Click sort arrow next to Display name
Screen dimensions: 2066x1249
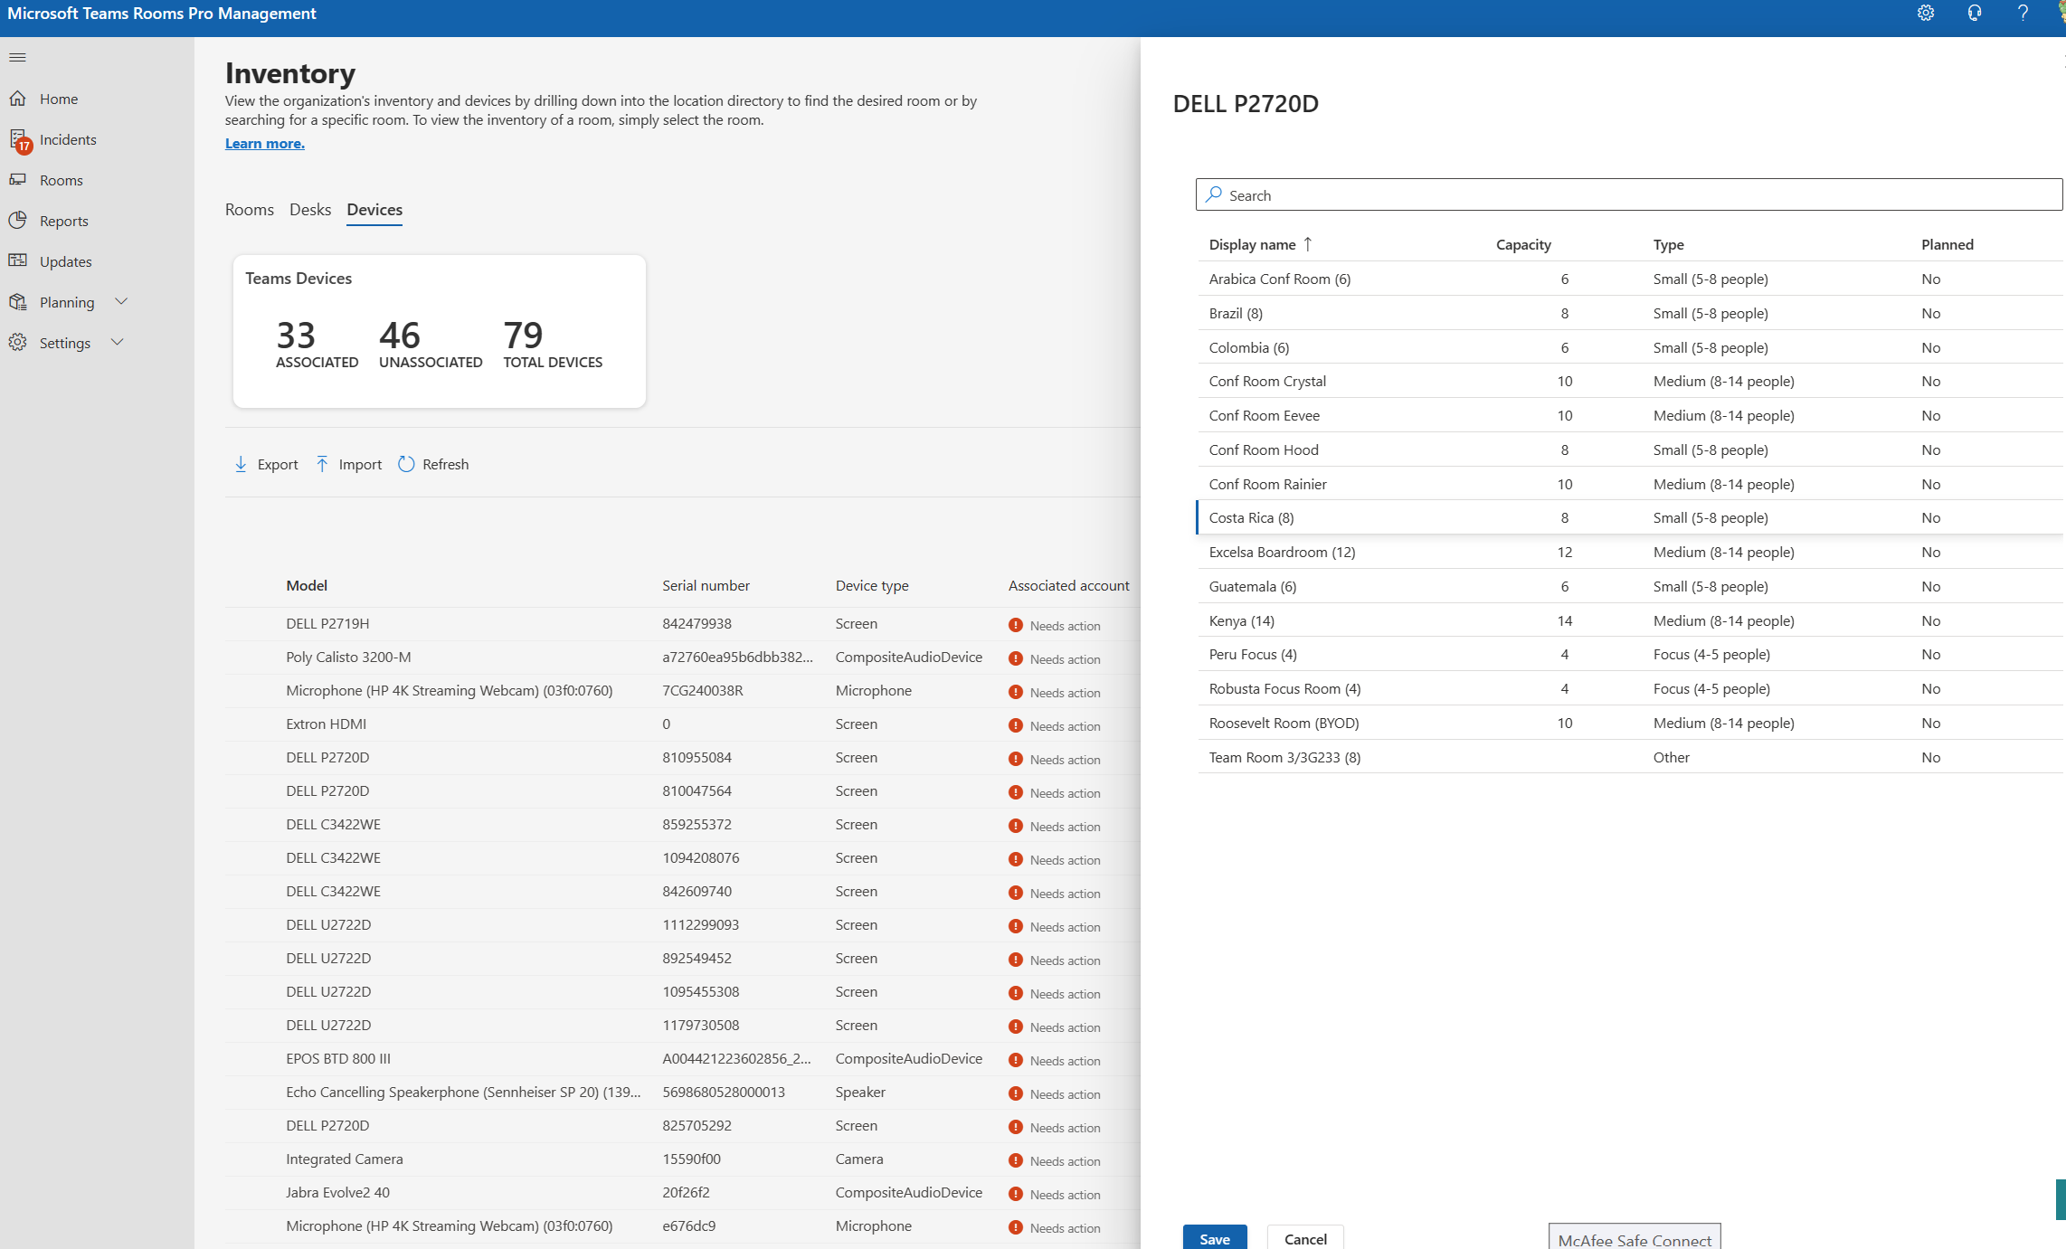(1308, 244)
